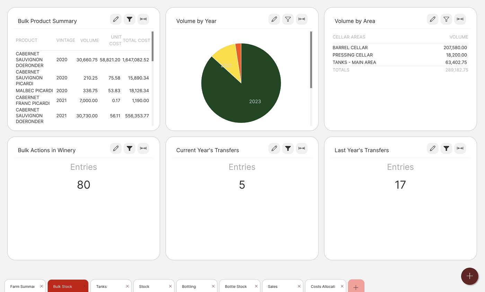
Task: Filter the Bulk Actions in Winery widget
Action: click(130, 148)
